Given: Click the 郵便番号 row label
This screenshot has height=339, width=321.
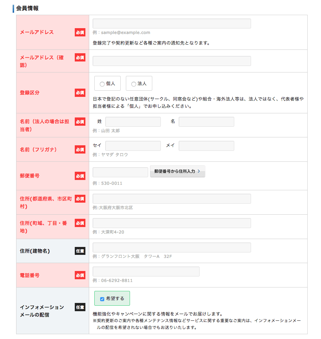Looking at the screenshot, I should 30,176.
